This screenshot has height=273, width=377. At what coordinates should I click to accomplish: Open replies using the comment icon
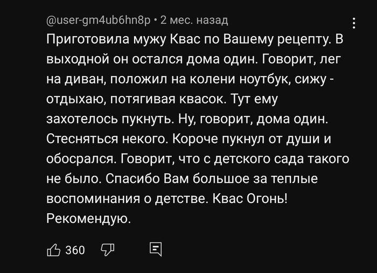pos(156,250)
